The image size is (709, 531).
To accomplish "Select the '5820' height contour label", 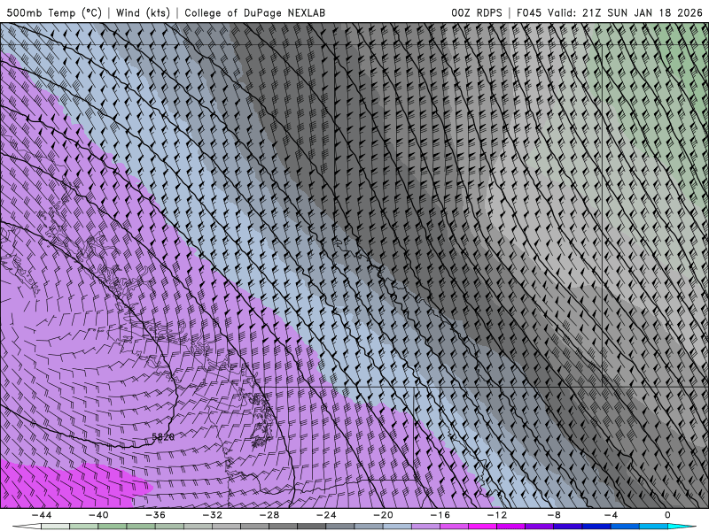I will pyautogui.click(x=163, y=436).
